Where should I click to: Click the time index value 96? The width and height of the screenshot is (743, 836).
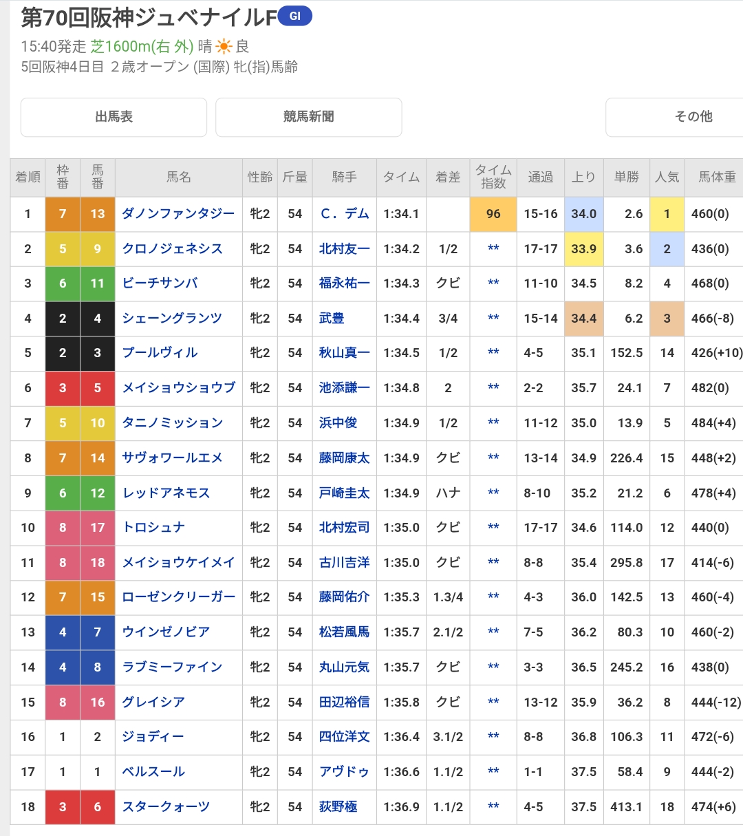(493, 214)
